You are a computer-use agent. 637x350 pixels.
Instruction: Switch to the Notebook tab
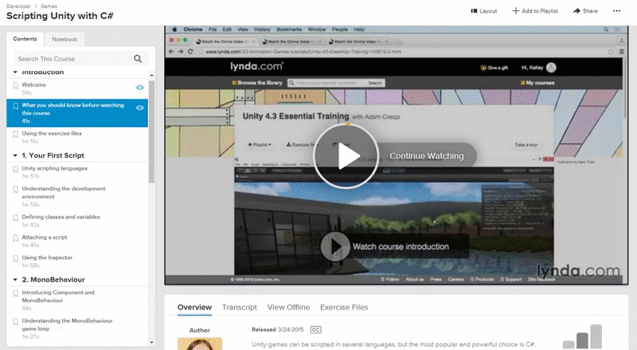pos(64,40)
